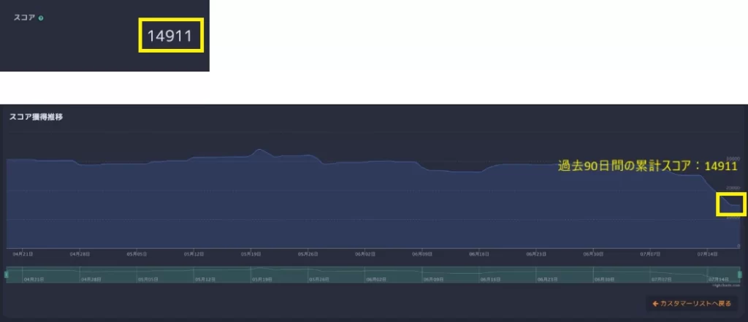Click the orange arrow icon on the back button
The height and width of the screenshot is (322, 748).
(x=655, y=303)
